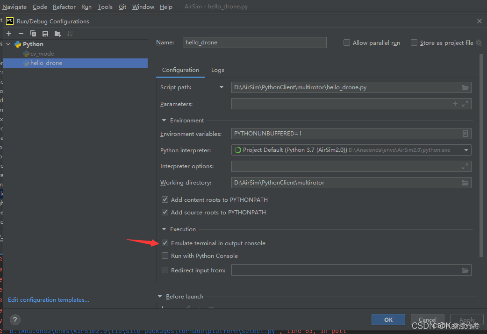
Task: Sort configurations alphabetically
Action: pyautogui.click(x=70, y=34)
